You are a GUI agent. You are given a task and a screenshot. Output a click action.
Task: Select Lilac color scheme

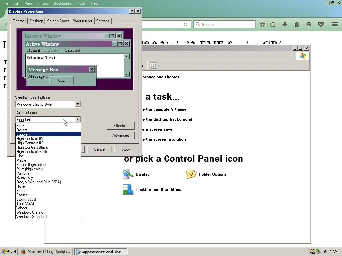48,156
